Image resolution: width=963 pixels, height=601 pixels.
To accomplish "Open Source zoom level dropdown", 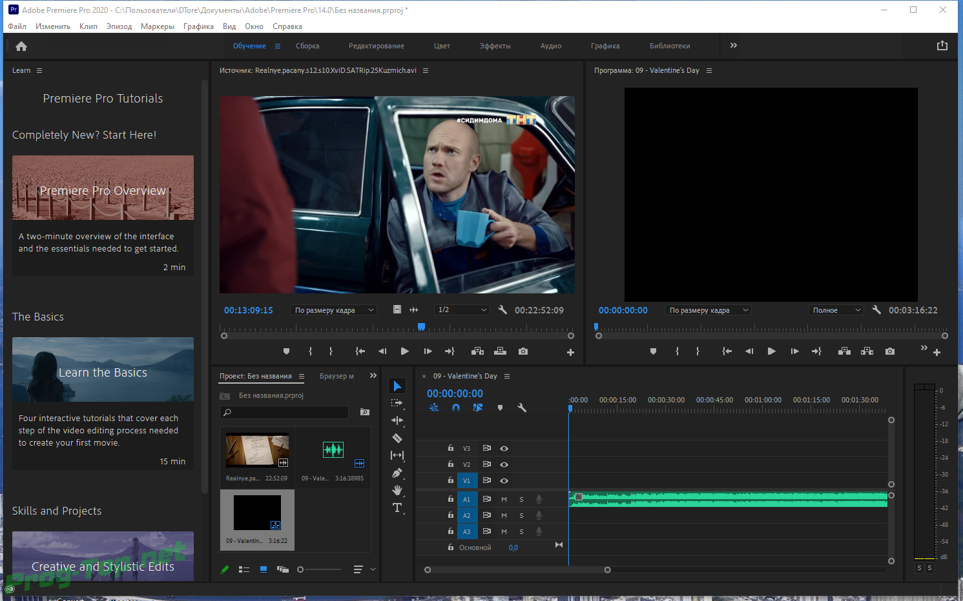I will pyautogui.click(x=333, y=310).
